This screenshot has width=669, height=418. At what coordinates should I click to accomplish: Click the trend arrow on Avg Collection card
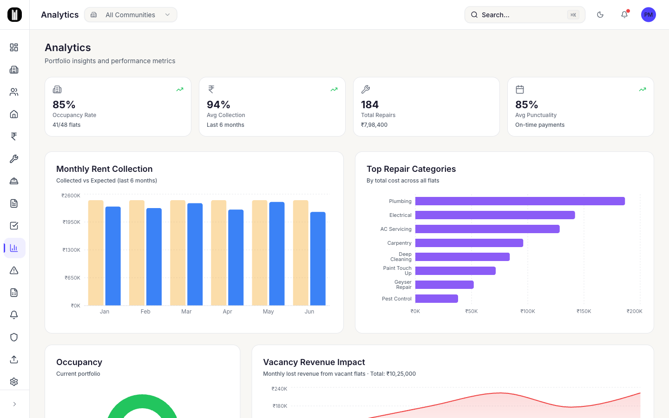point(334,89)
